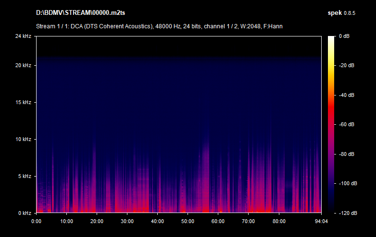Select the 20 kHz frequency axis label

tap(23, 65)
